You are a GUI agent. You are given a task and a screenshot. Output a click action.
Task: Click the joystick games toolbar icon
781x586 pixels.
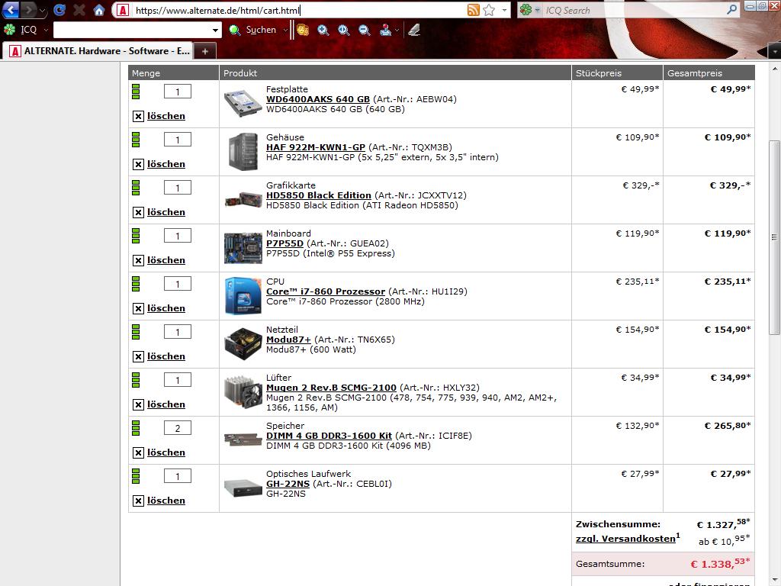[385, 31]
